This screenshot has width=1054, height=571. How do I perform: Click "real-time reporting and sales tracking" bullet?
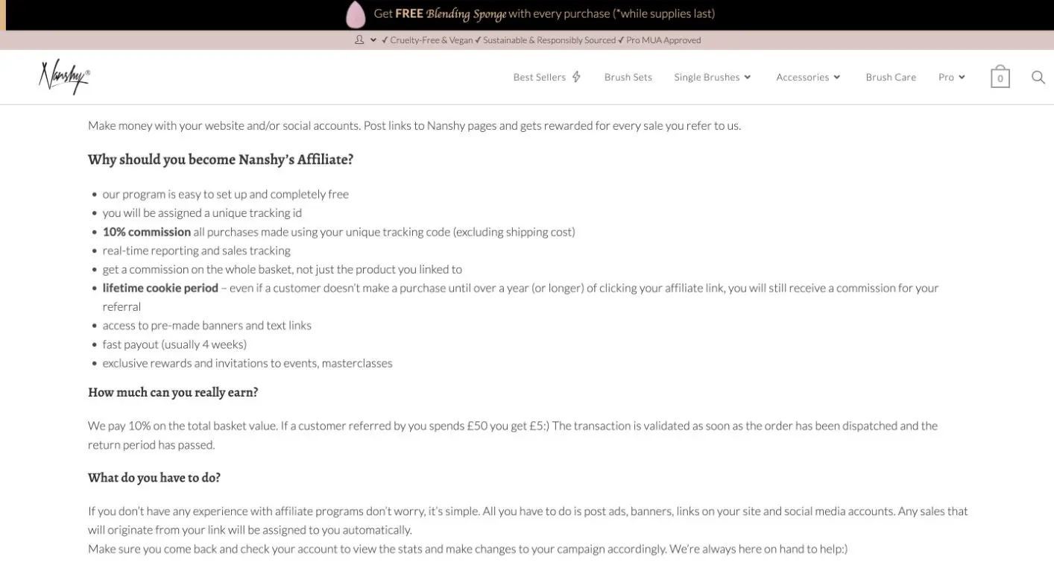coord(197,250)
